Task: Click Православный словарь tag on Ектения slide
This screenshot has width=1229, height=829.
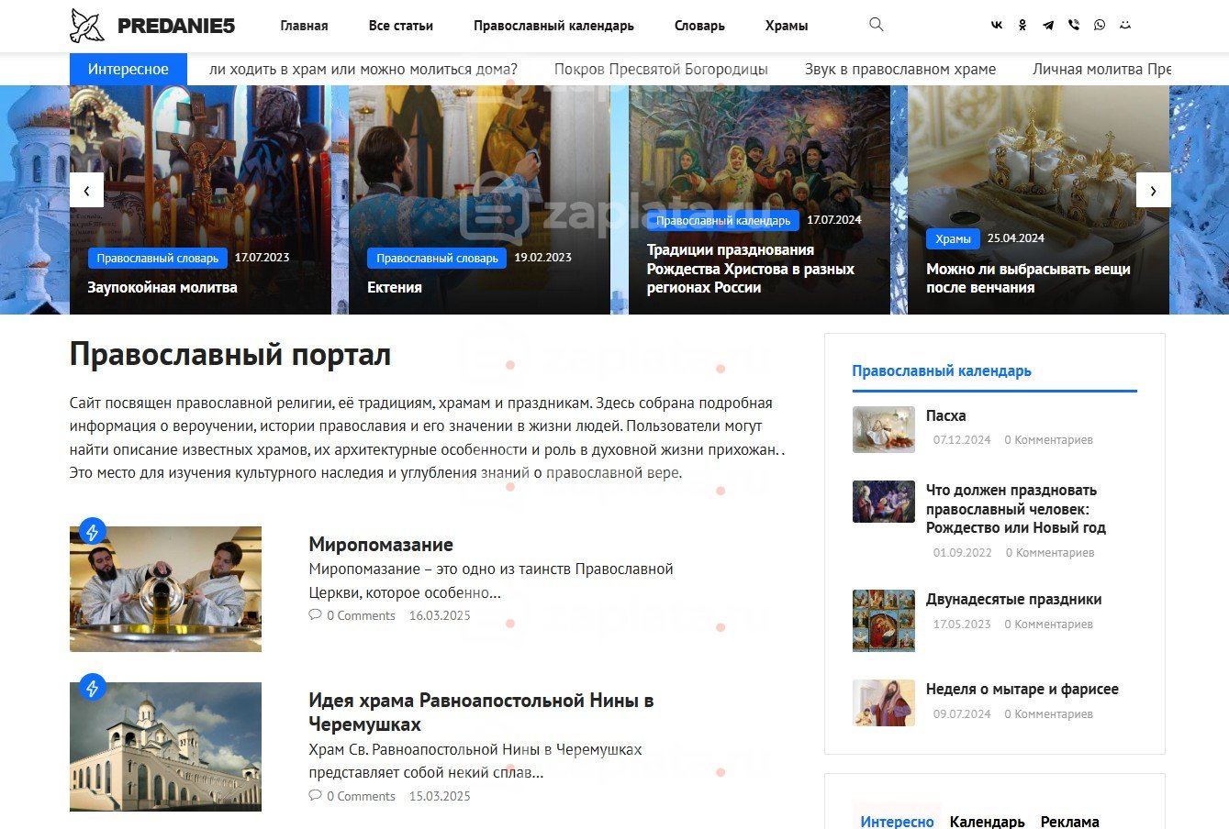Action: (437, 258)
